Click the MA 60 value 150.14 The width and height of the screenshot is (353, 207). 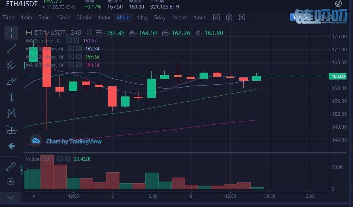pos(92,65)
